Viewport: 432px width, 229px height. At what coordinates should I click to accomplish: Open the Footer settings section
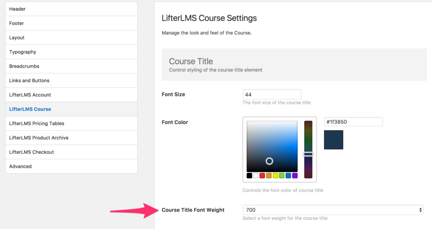tap(71, 23)
